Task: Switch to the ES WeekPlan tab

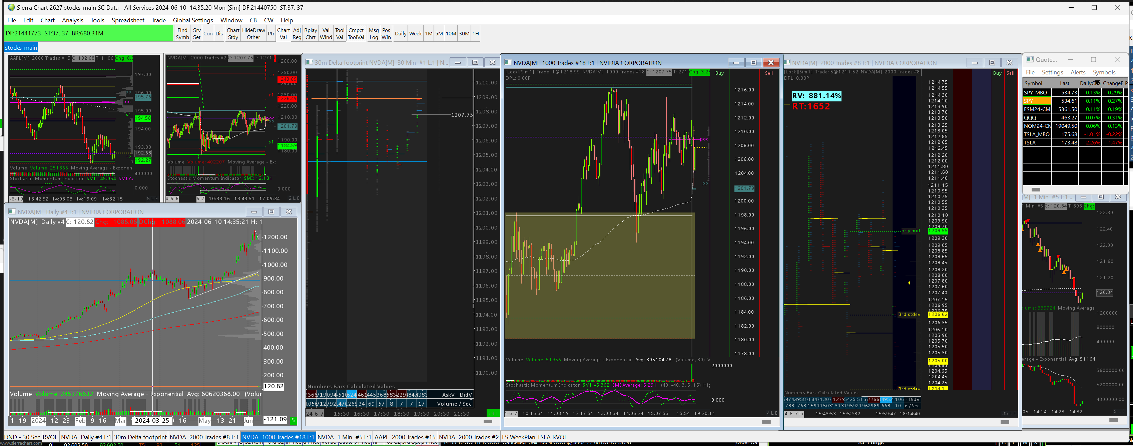Action: [519, 437]
